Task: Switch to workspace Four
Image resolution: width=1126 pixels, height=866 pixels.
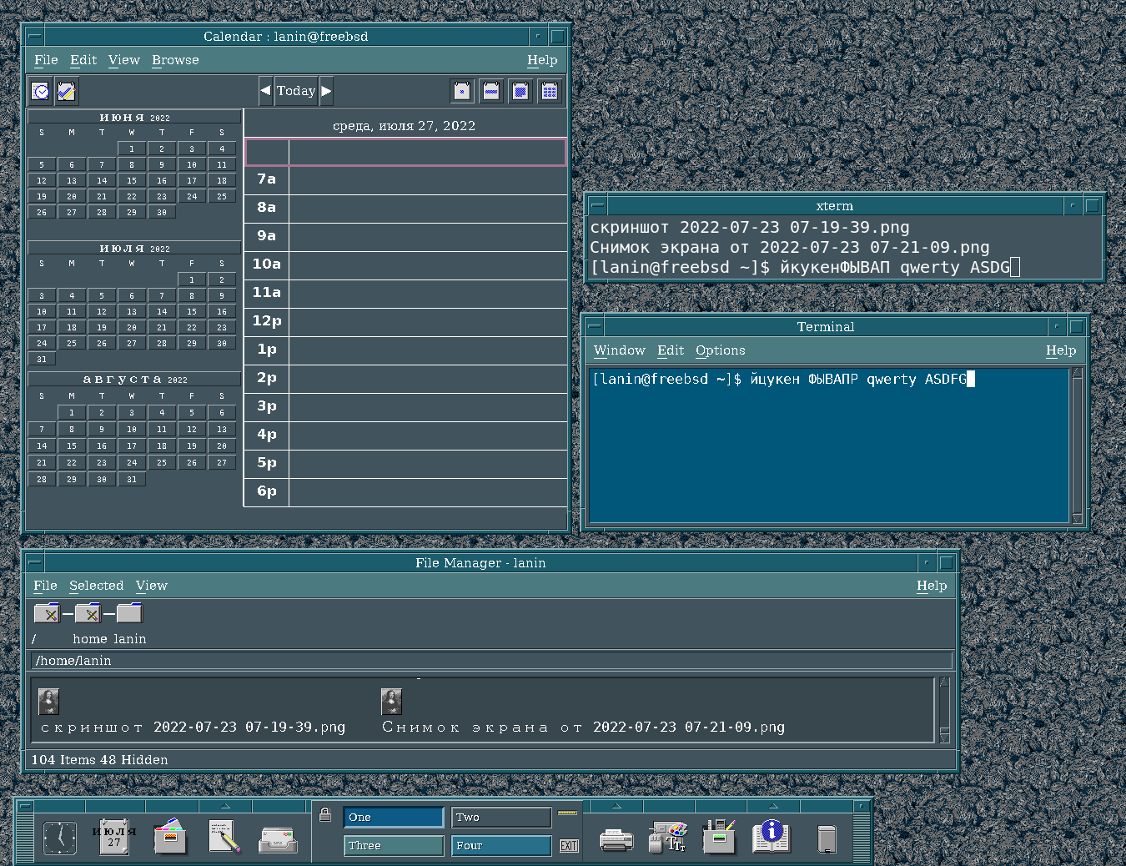Action: (x=501, y=846)
